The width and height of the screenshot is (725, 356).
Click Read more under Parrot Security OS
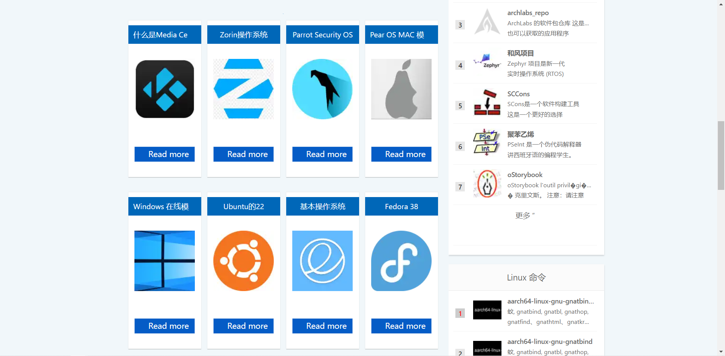(322, 154)
